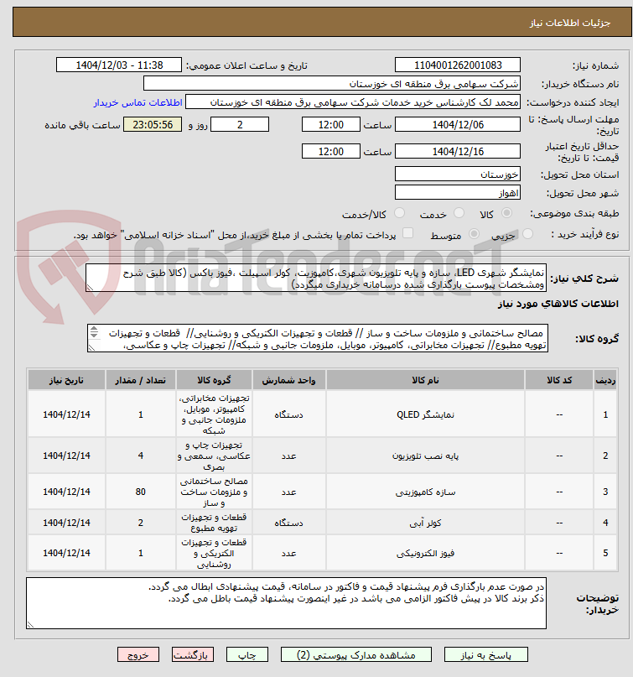Click the ردیف column header
Viewport: 633px width, 677px height.
pyautogui.click(x=605, y=380)
